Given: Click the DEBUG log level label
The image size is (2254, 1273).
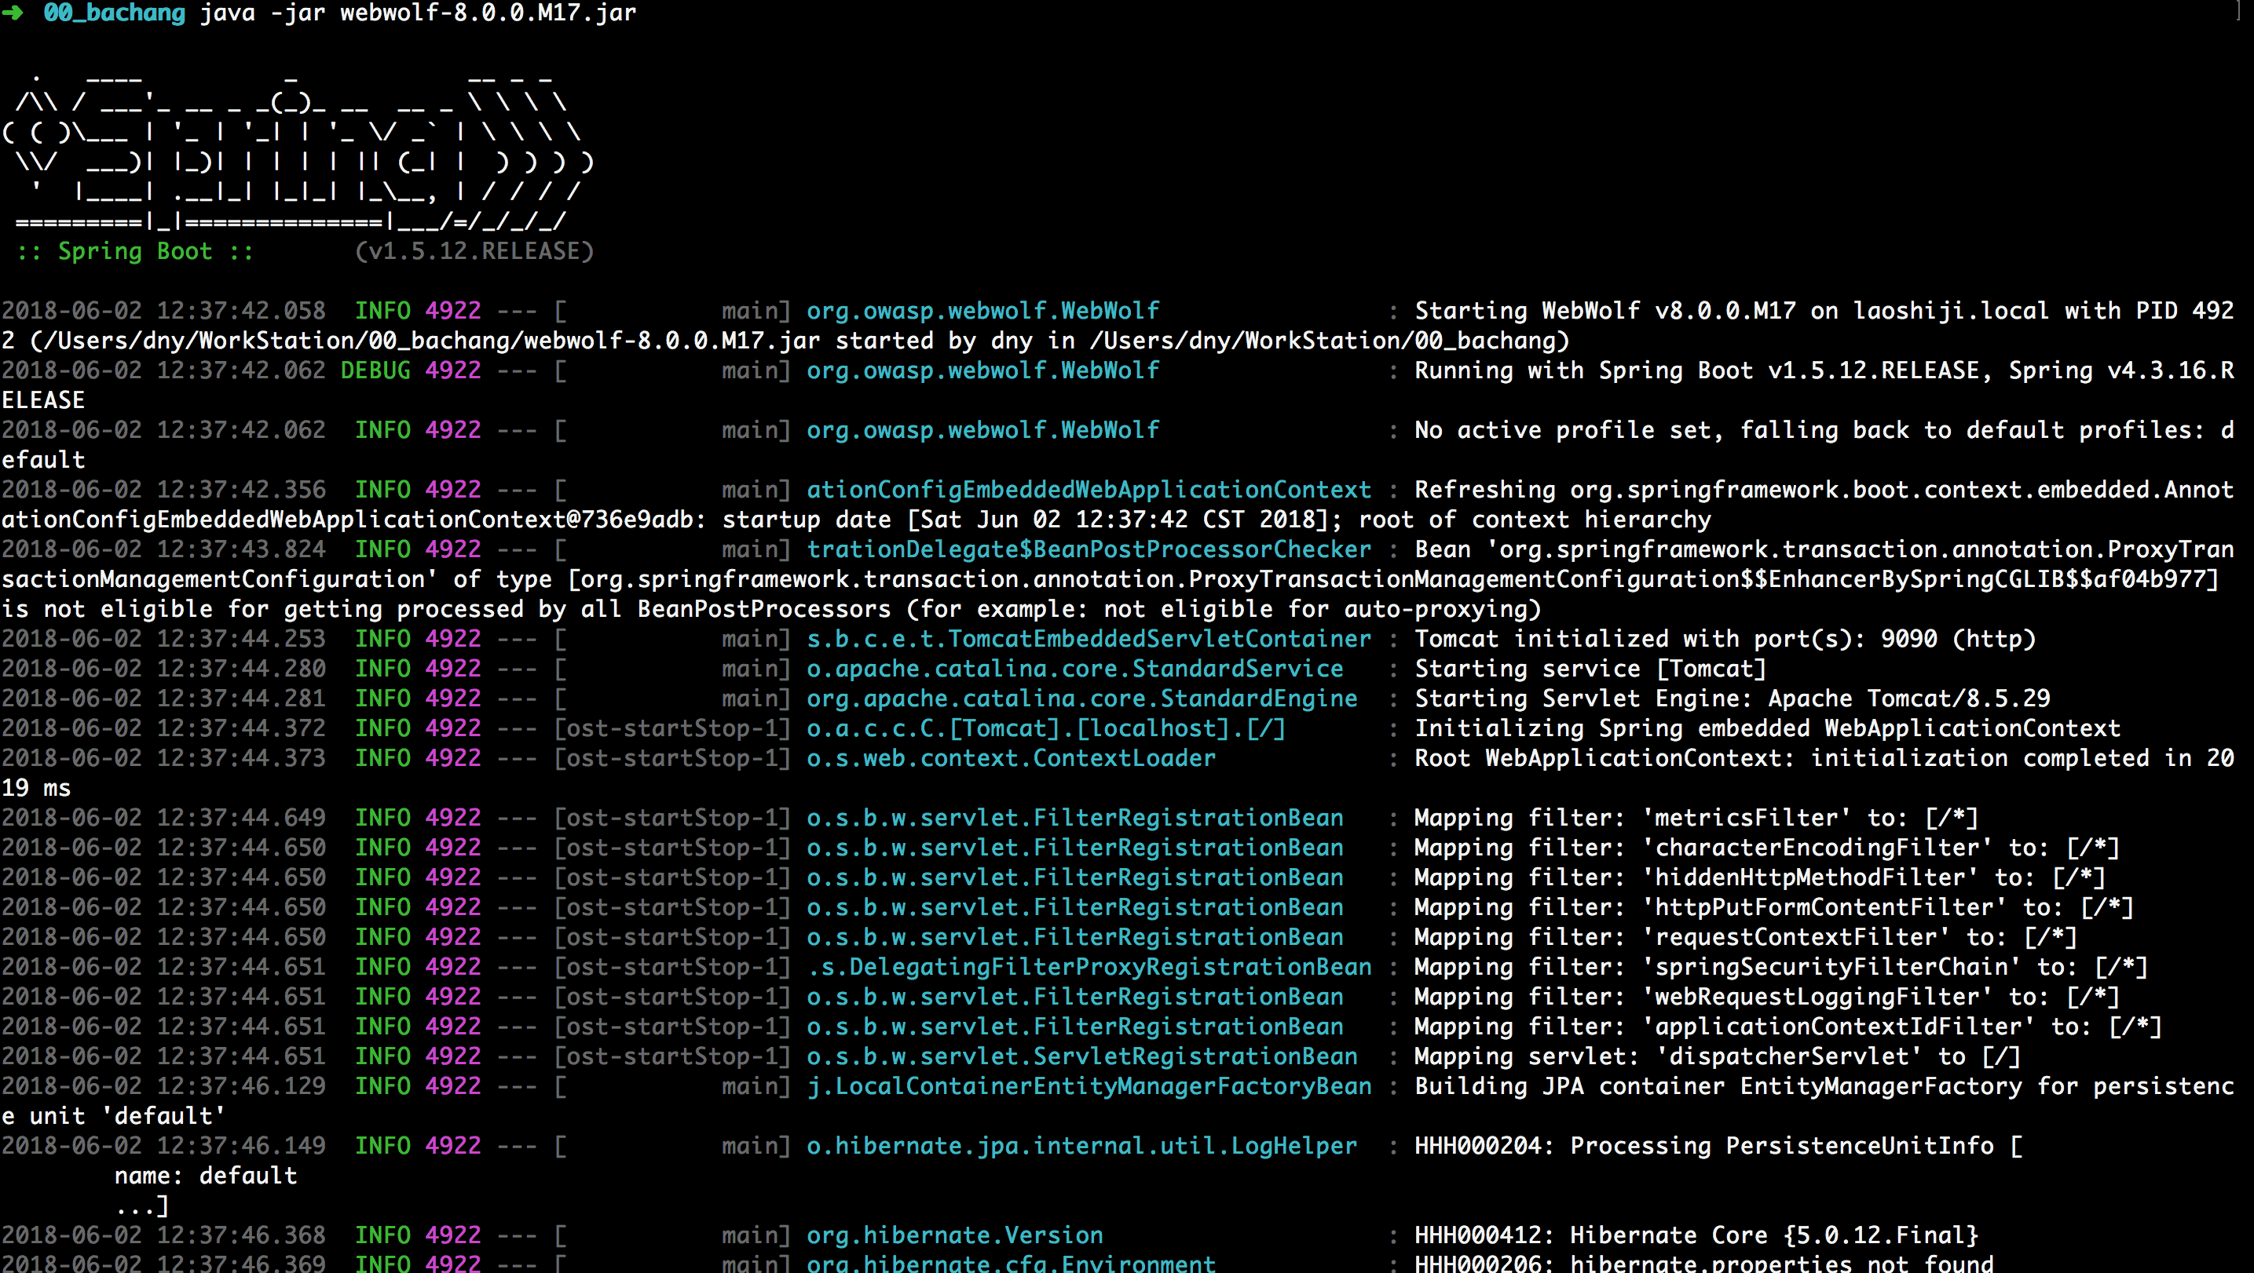Looking at the screenshot, I should [375, 370].
